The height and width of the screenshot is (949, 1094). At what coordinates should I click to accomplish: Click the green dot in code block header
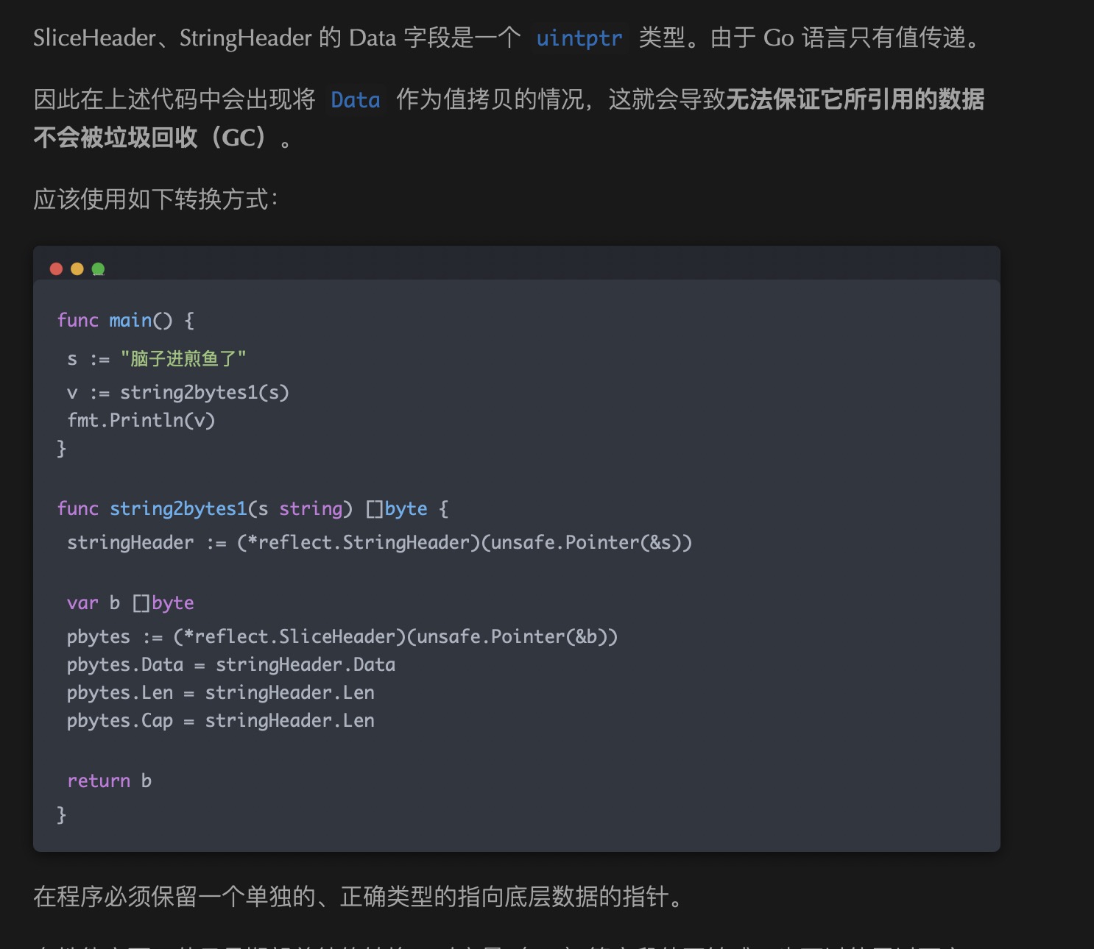coord(98,269)
